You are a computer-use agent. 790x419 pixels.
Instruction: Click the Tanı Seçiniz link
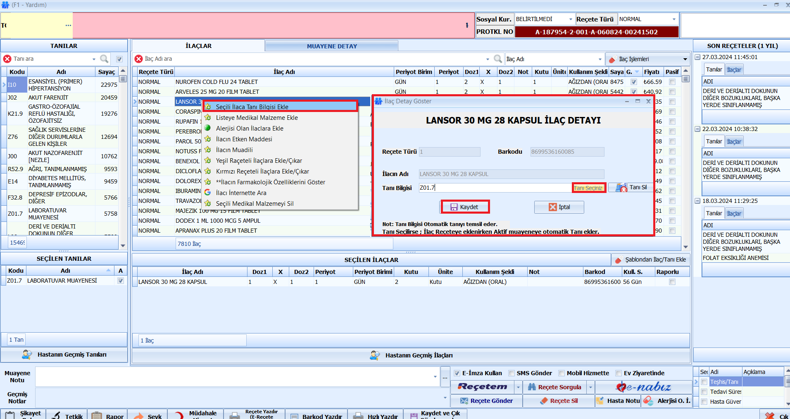588,188
